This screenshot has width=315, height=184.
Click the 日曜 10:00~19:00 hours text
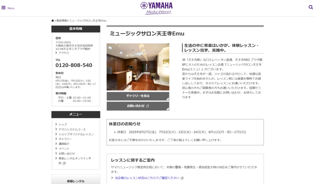click(x=74, y=101)
